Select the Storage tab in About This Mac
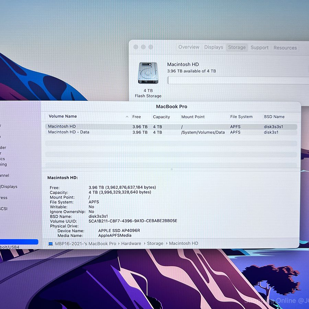 pyautogui.click(x=237, y=47)
